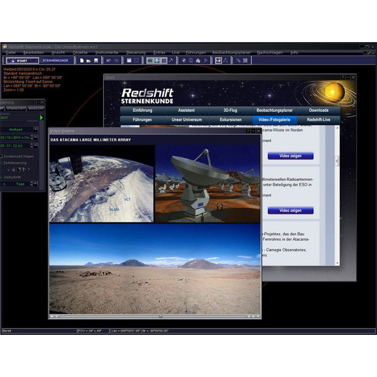Select the Video-/Fotogalerie tab
The width and height of the screenshot is (377, 377).
[275, 120]
